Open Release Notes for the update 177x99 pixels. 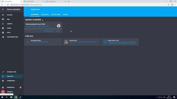49,31
